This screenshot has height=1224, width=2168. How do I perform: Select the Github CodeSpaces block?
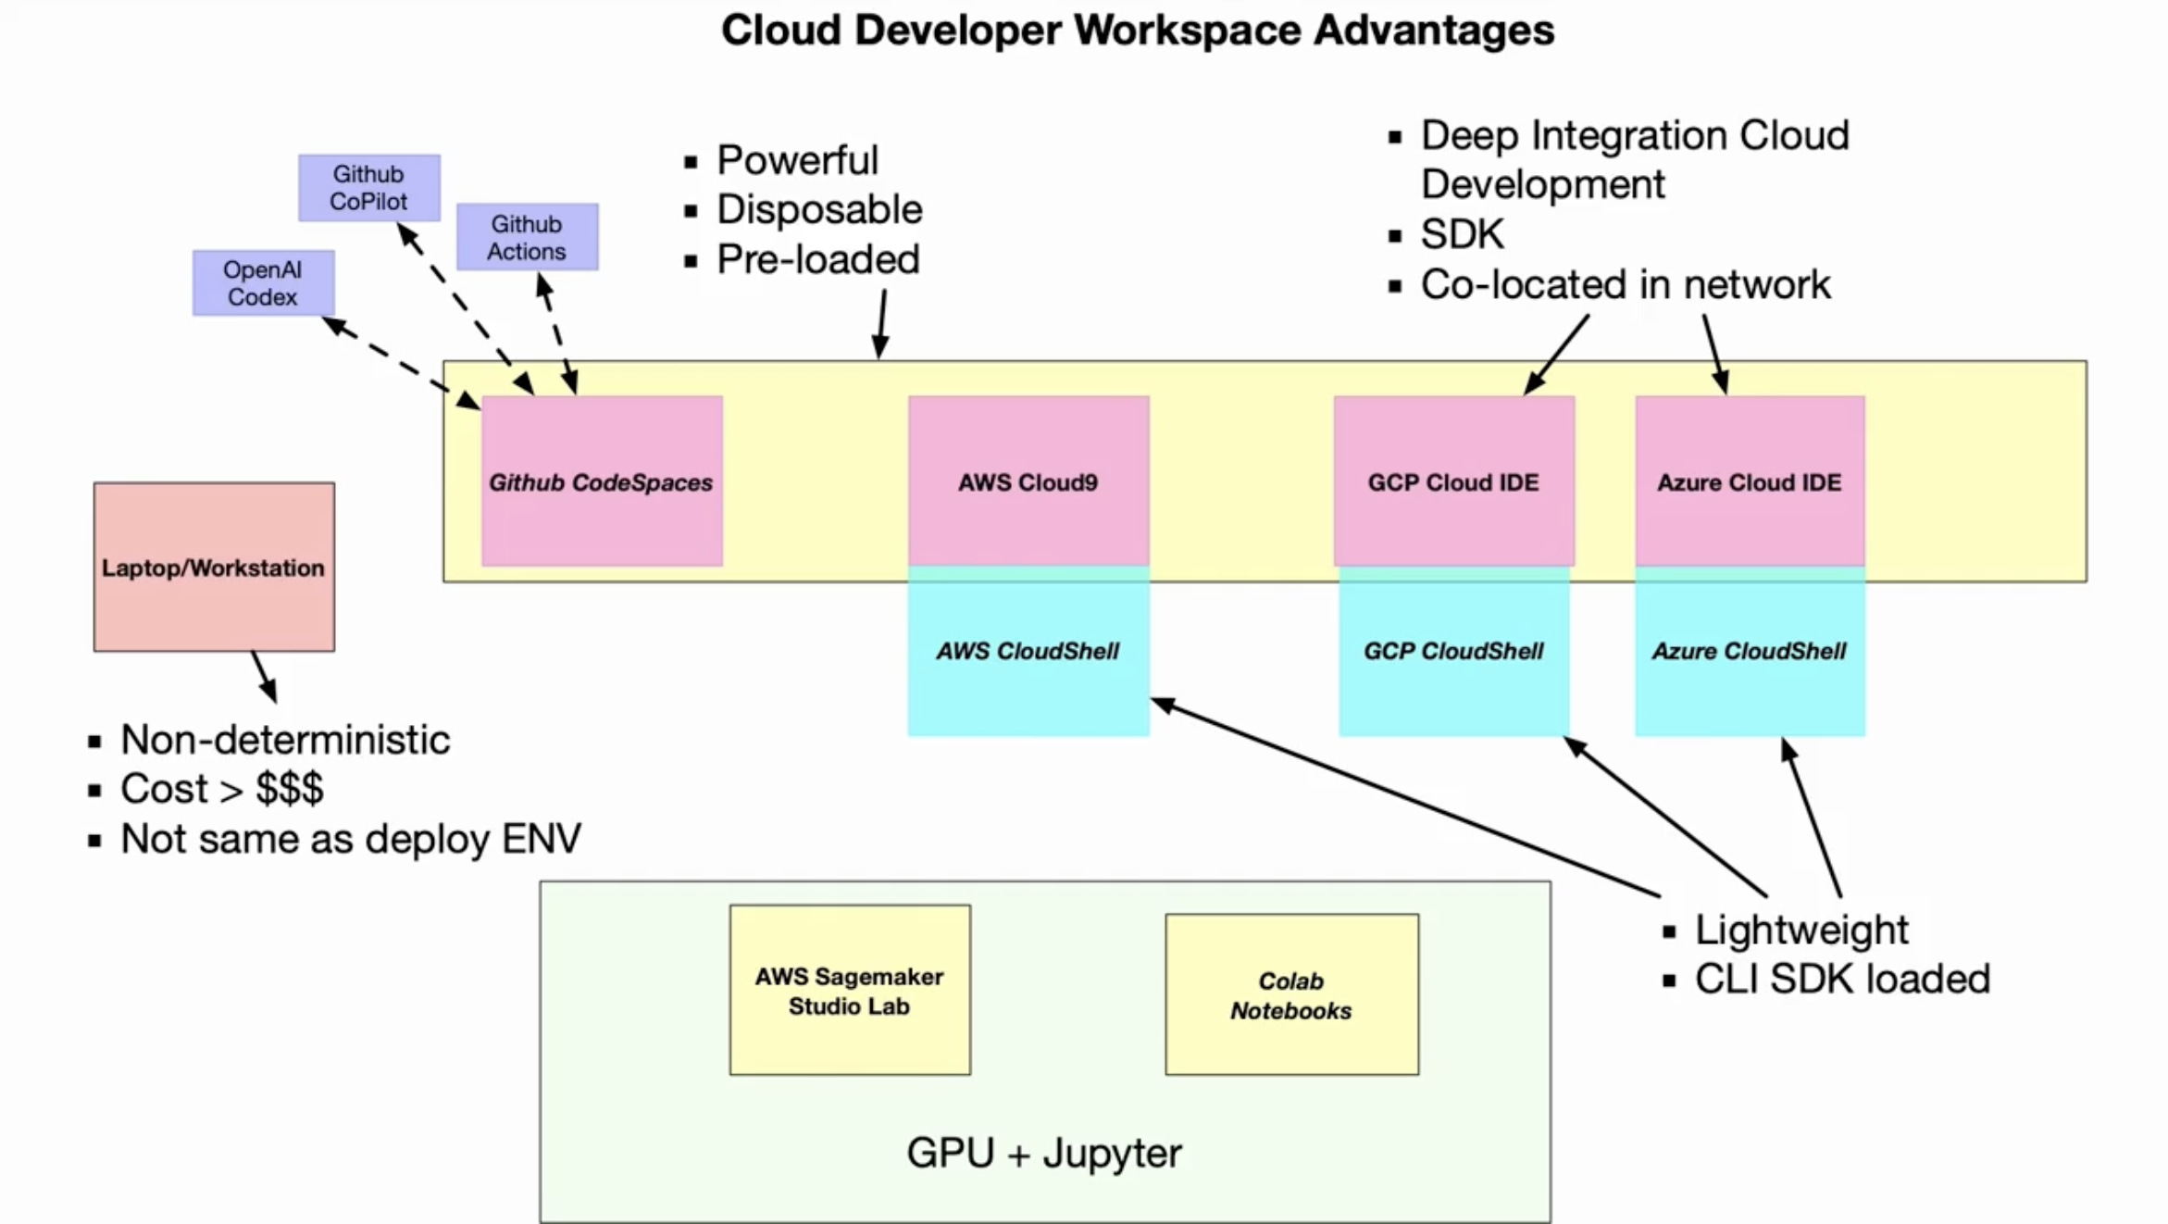602,481
